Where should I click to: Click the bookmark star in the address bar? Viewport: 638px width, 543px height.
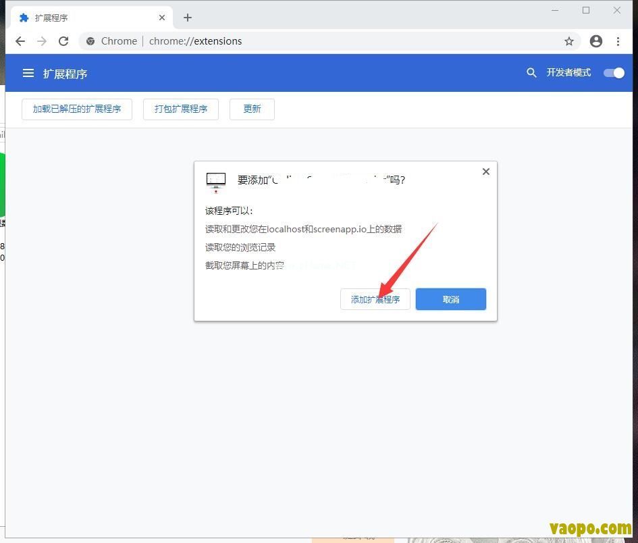pos(569,41)
